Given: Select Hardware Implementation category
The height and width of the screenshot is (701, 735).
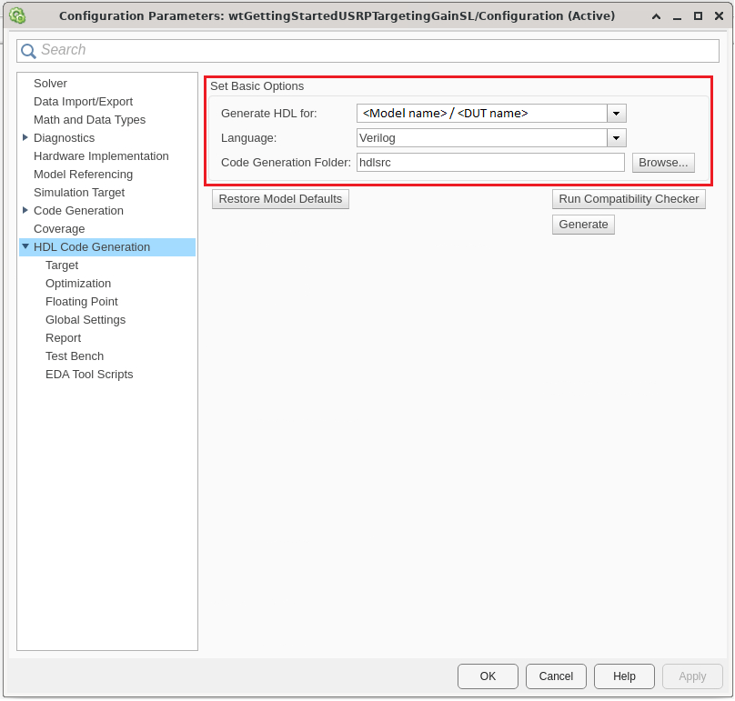Looking at the screenshot, I should coord(101,156).
